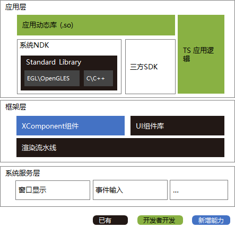Screen dimensions: 235x228
Task: Click the 渲染流水线 bar
Action: point(120,148)
